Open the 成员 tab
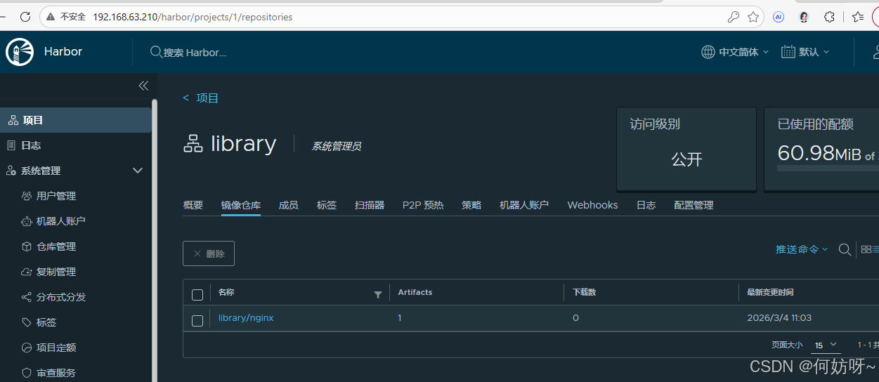 [289, 205]
